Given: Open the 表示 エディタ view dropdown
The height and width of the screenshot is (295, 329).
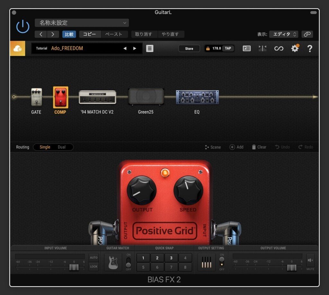Looking at the screenshot, I should coord(284,34).
